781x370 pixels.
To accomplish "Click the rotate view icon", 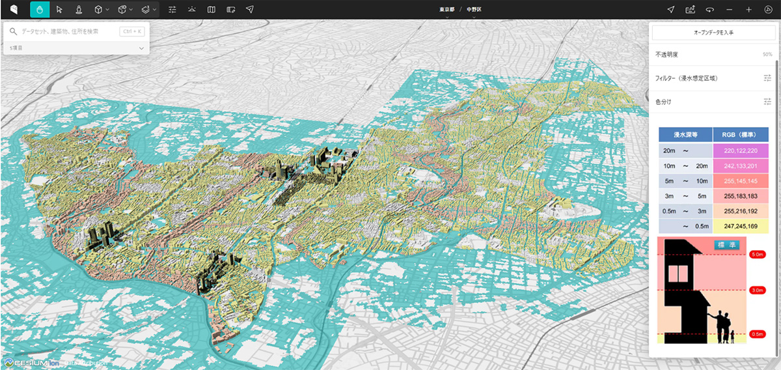I will [x=710, y=10].
